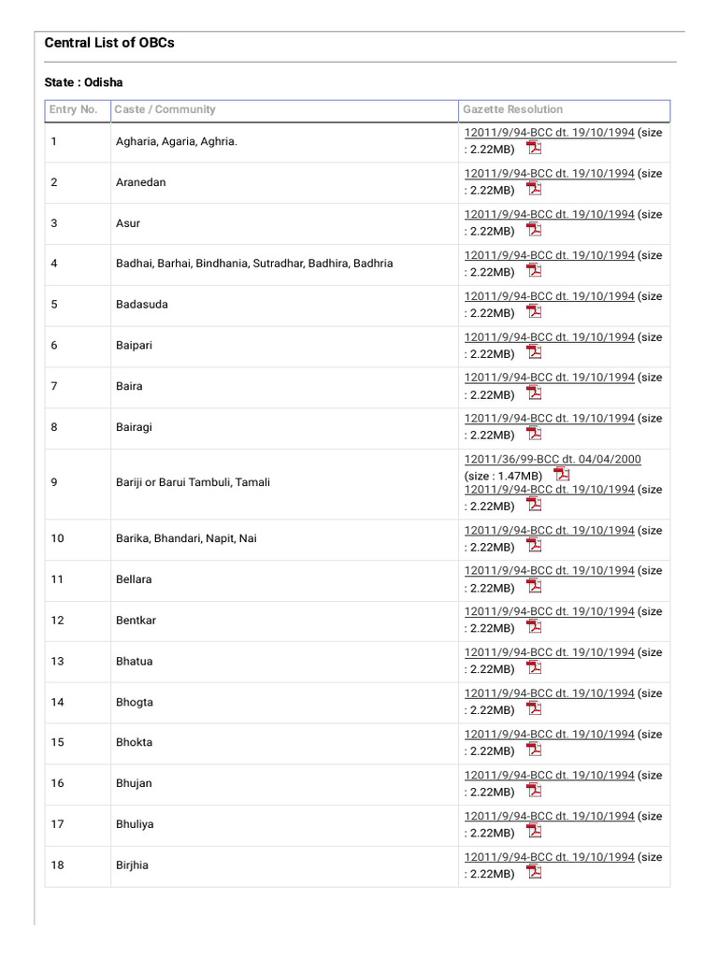
Task: Open PDF icon beside Bairagi entry
Action: click(x=533, y=434)
